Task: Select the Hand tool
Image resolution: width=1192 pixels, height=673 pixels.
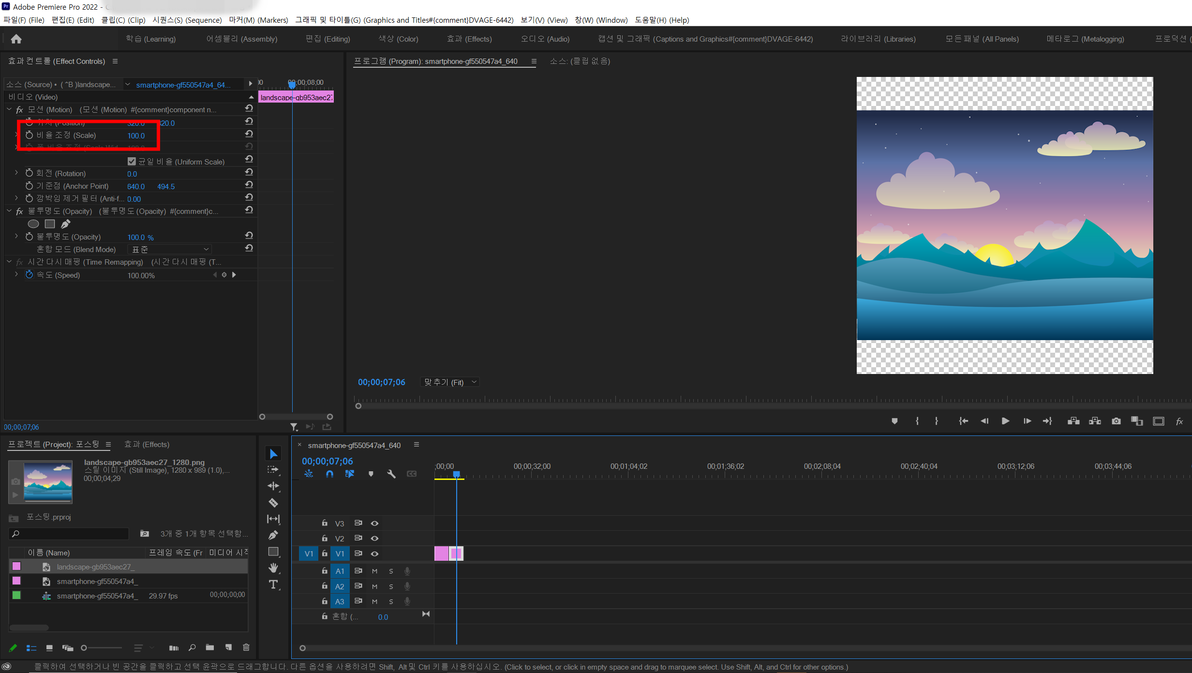Action: click(273, 568)
